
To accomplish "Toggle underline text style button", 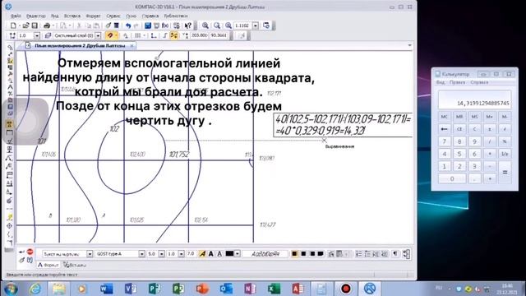I will [219, 254].
